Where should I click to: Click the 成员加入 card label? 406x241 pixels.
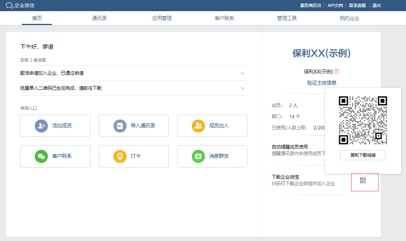coord(219,126)
